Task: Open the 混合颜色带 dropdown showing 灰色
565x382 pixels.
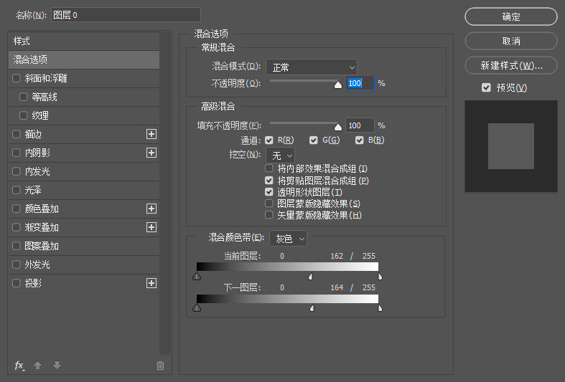Action: [x=289, y=239]
